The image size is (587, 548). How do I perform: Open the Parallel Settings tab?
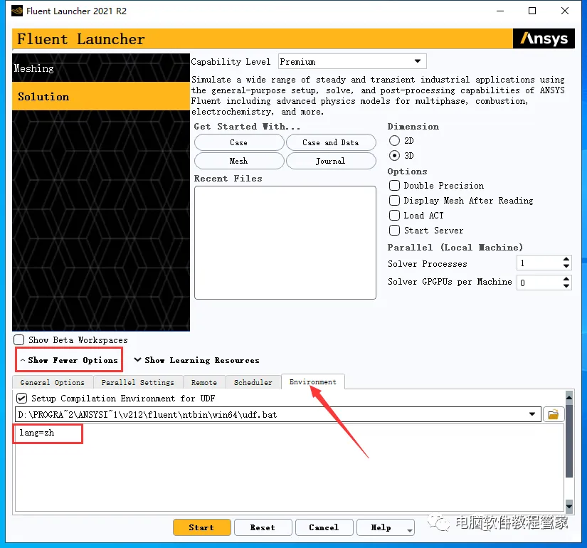[138, 382]
